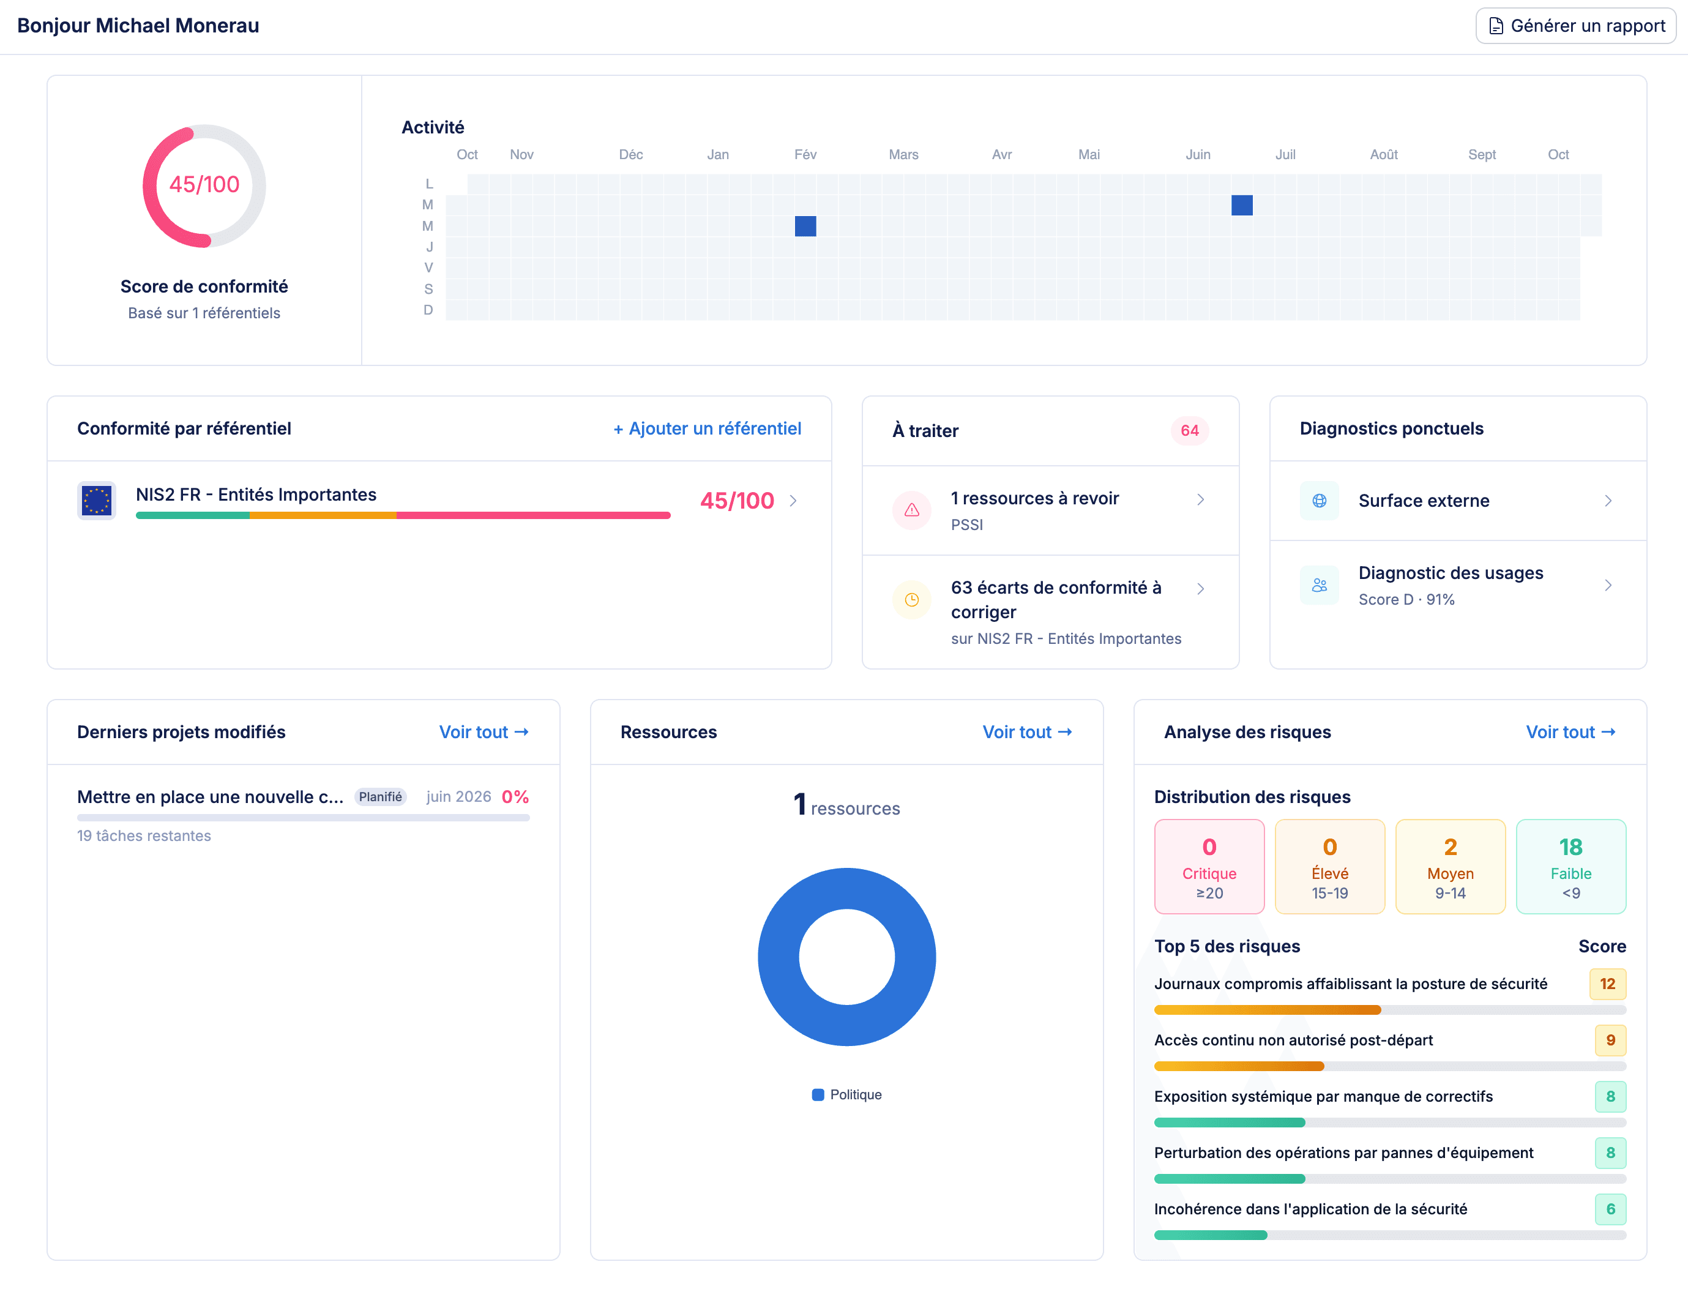
Task: Toggle the June activity square in the heatmap
Action: click(1241, 205)
